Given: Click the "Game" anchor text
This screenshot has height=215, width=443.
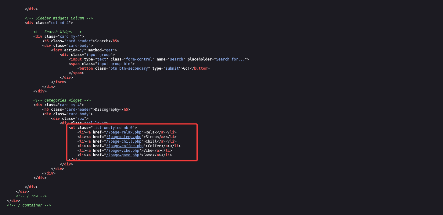Looking at the screenshot, I should [148, 155].
